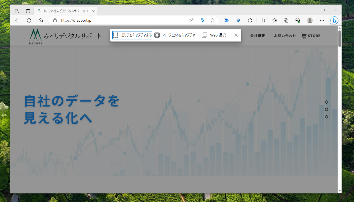Open Settings and more ellipsis menu
This screenshot has width=354, height=202.
322,20
